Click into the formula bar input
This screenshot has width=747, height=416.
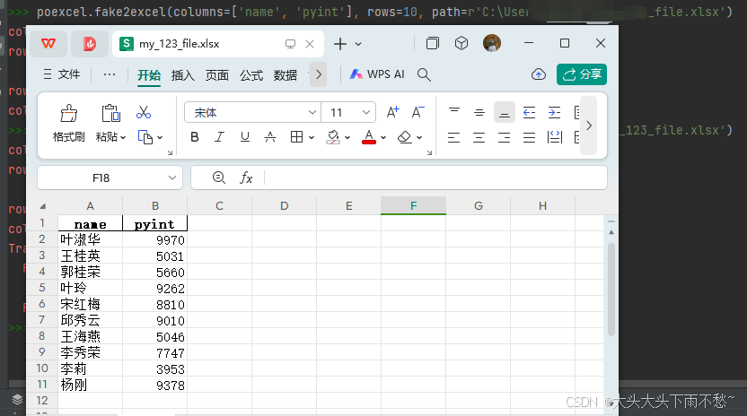point(435,178)
